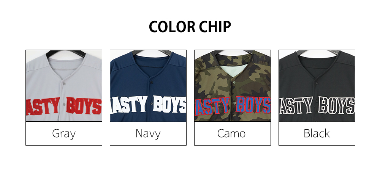Click the hanger above gray jersey
The width and height of the screenshot is (380, 185).
[x=66, y=53]
